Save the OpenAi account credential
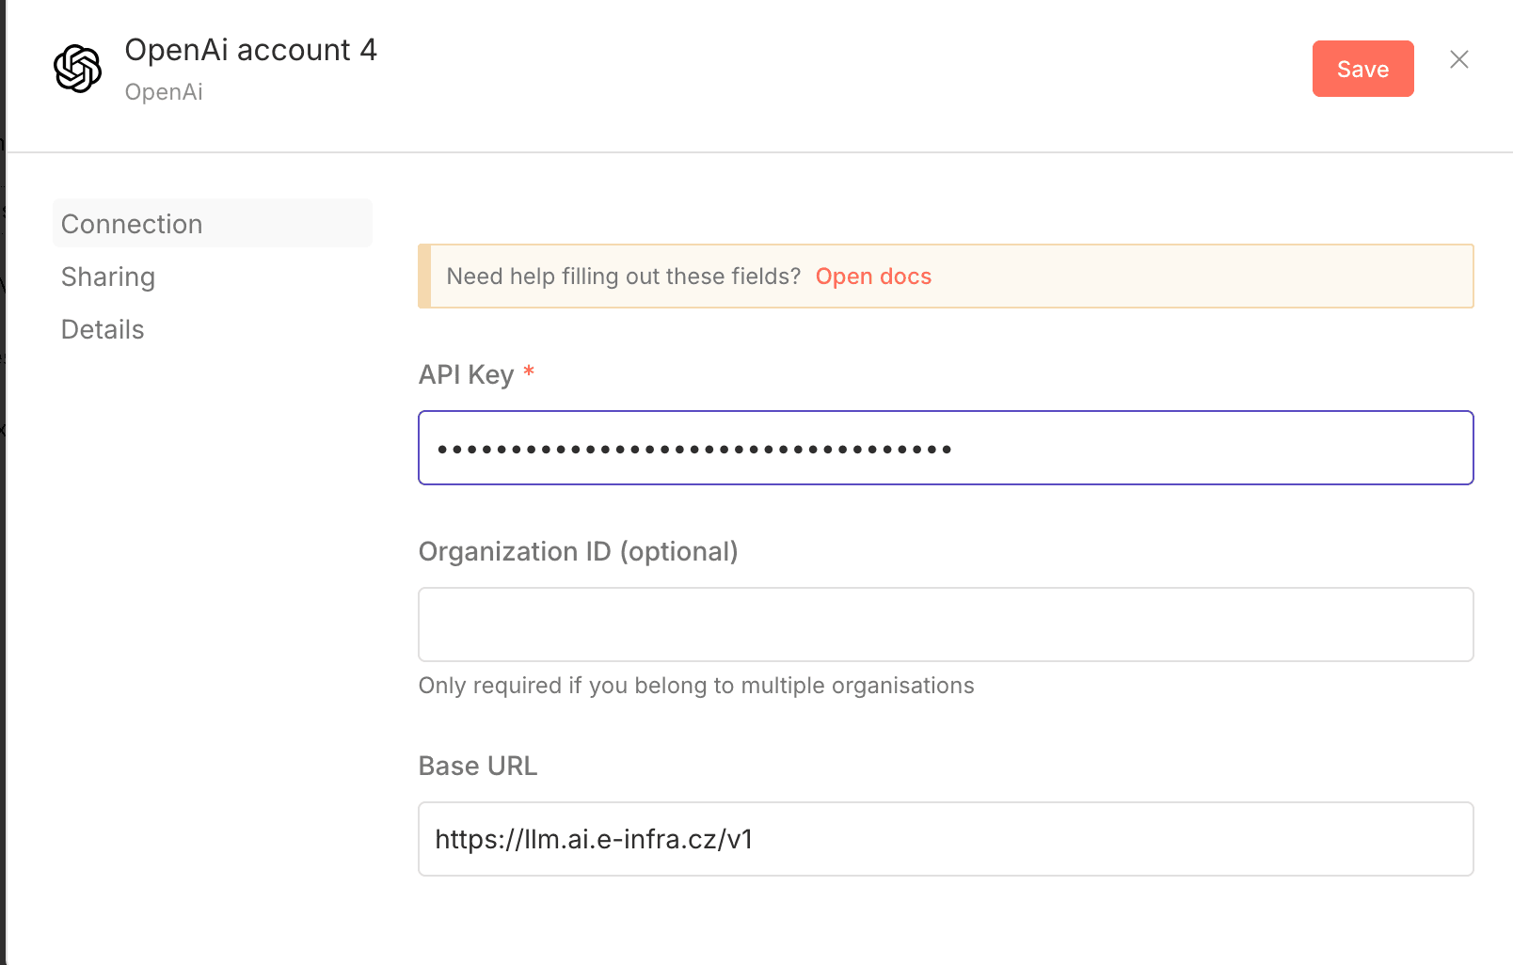Viewport: 1513px width, 965px height. pyautogui.click(x=1362, y=69)
